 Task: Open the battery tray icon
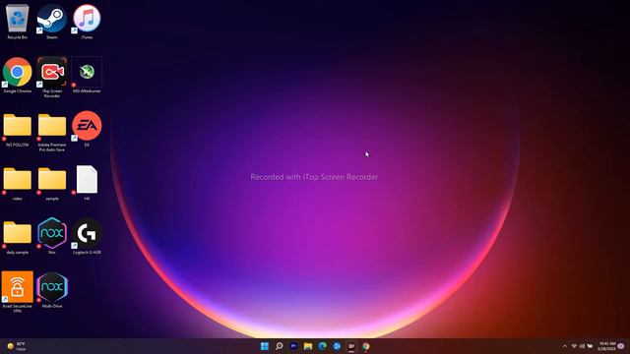point(590,346)
